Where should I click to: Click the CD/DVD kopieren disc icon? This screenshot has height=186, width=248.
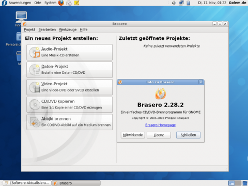35,104
